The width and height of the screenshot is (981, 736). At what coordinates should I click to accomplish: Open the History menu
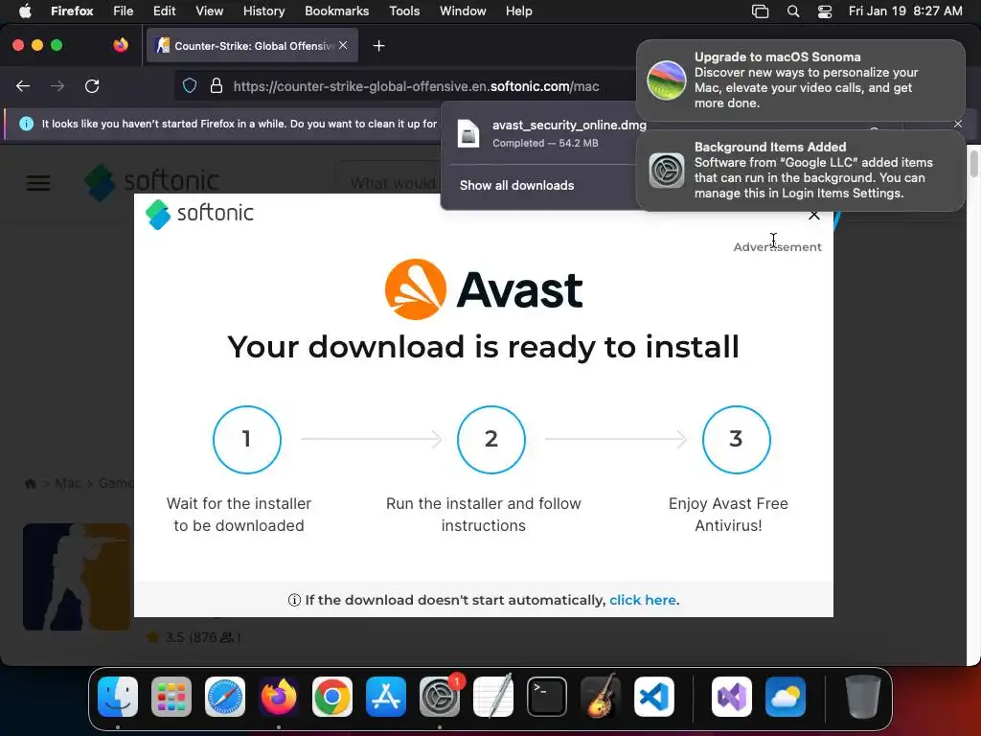[x=264, y=11]
